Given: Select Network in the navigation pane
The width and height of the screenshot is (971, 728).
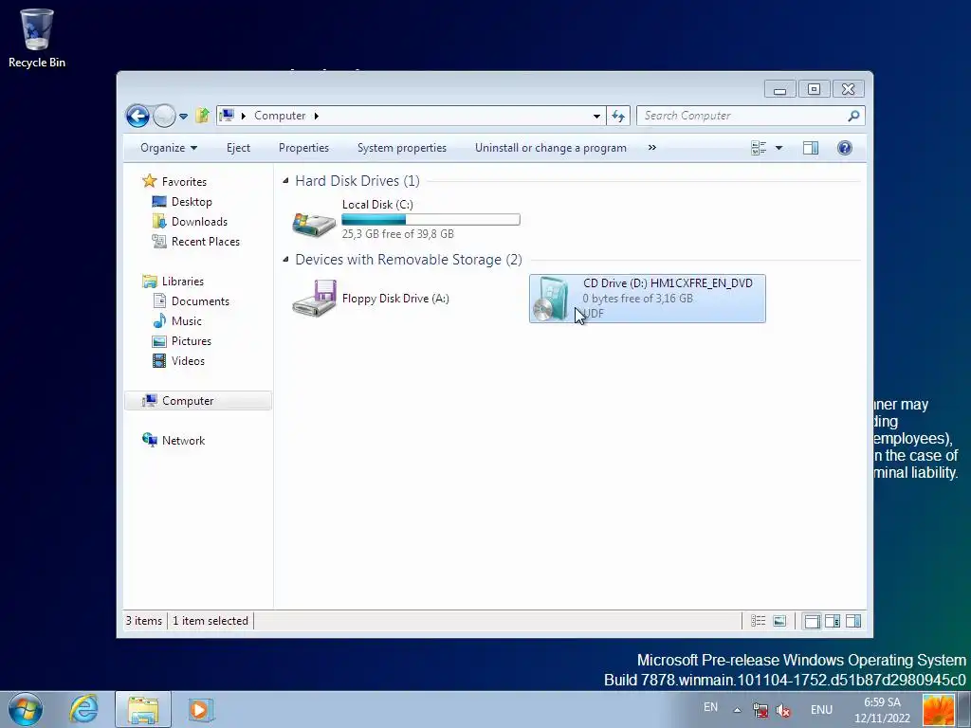Looking at the screenshot, I should 183,440.
